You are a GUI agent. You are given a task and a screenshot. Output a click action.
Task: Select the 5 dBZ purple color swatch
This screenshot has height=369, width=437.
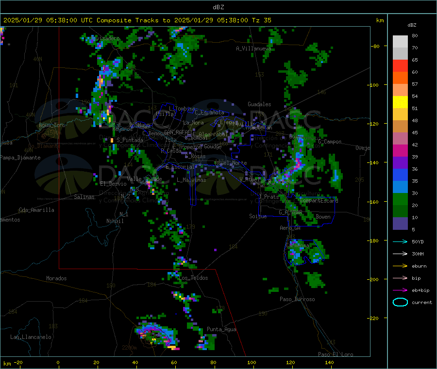[x=400, y=224]
